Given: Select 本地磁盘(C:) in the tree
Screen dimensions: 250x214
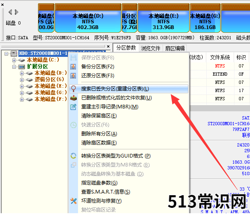Looking at the screenshot, I should [43, 60].
